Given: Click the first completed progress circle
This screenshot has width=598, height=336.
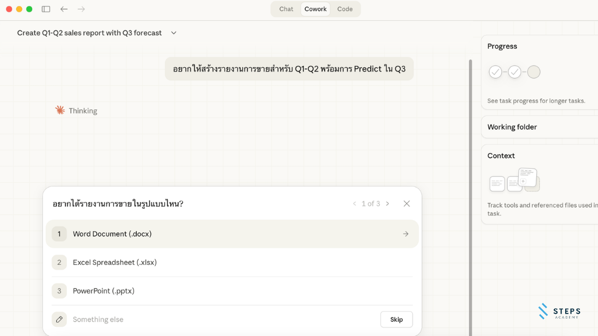Looking at the screenshot, I should pyautogui.click(x=495, y=72).
